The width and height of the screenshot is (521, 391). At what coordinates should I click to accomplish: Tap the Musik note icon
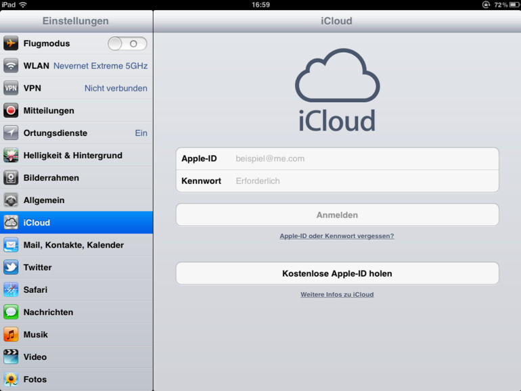(11, 335)
